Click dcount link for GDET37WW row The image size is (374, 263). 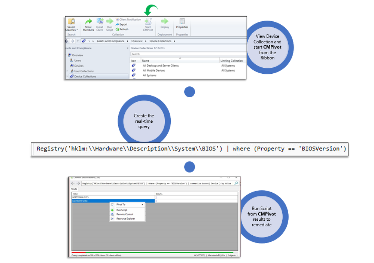point(156,198)
